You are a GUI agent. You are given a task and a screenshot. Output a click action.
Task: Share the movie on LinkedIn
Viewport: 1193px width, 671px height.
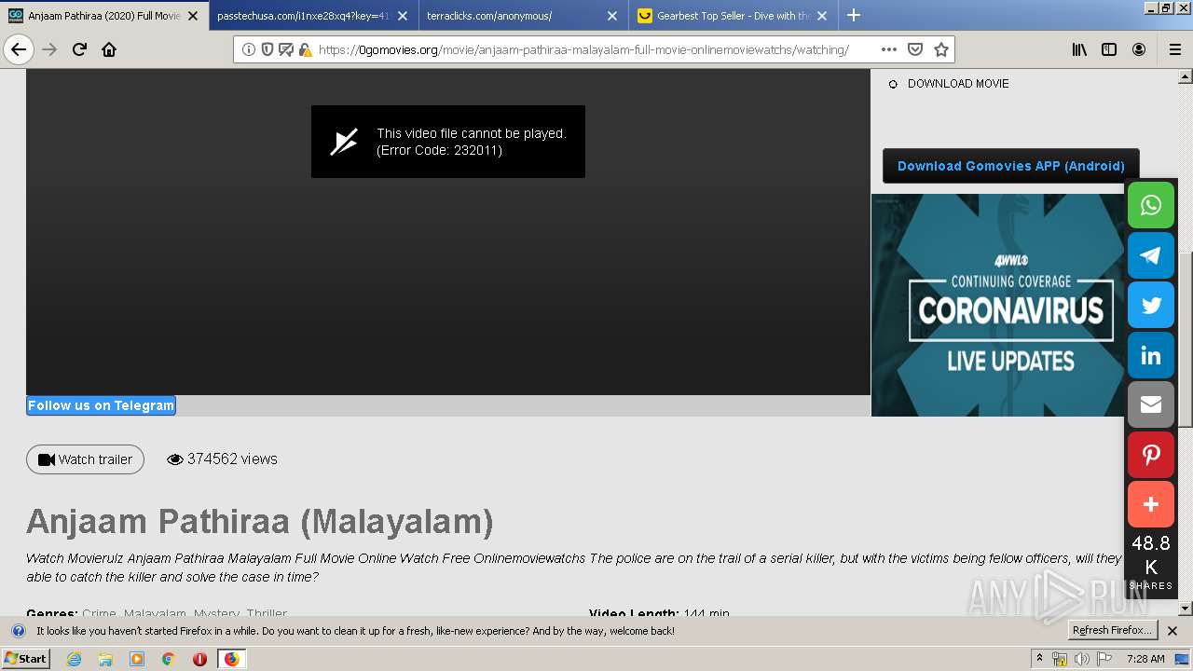pos(1151,355)
